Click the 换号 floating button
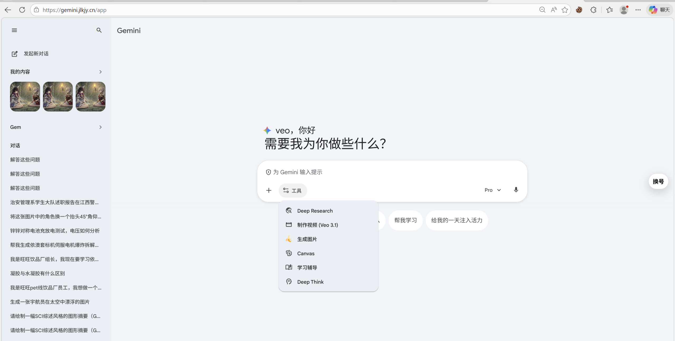Viewport: 675px width, 341px height. point(658,181)
